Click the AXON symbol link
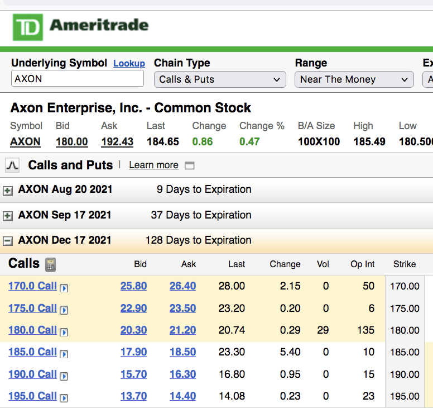The height and width of the screenshot is (408, 433). click(25, 141)
